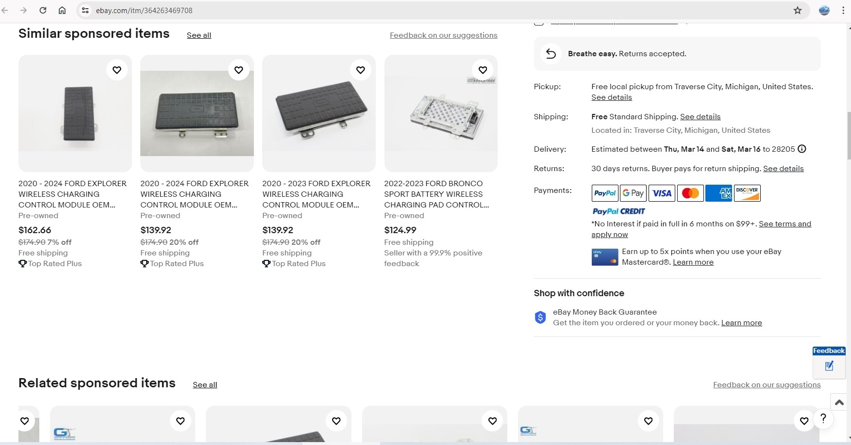Tick the partially visible checkbox above the returns banner

pyautogui.click(x=538, y=22)
